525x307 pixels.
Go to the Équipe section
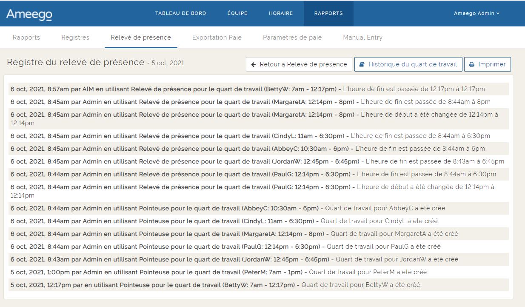[237, 13]
